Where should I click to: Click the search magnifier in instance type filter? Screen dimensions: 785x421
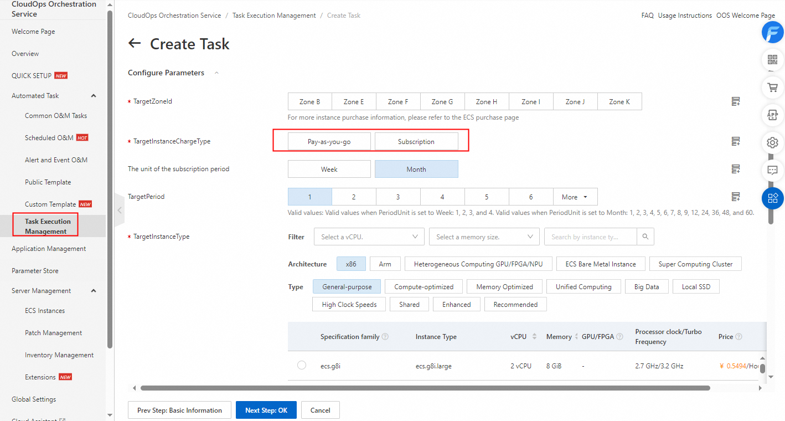click(x=645, y=237)
